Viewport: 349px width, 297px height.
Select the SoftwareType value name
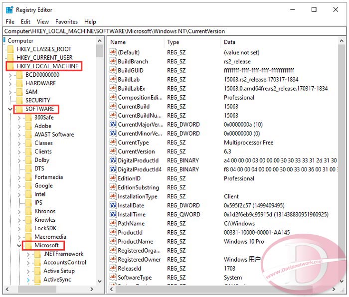pos(135,278)
